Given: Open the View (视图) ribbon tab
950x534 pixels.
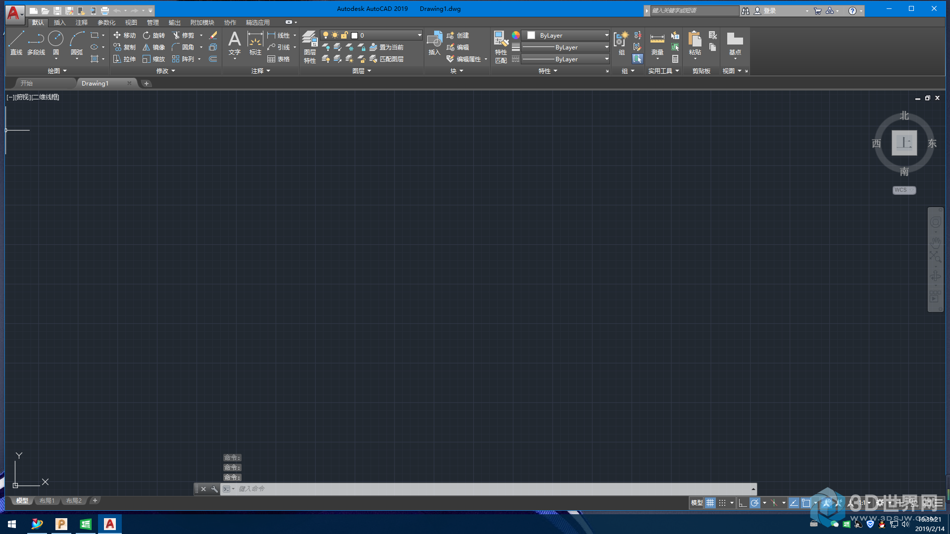Looking at the screenshot, I should pyautogui.click(x=131, y=23).
